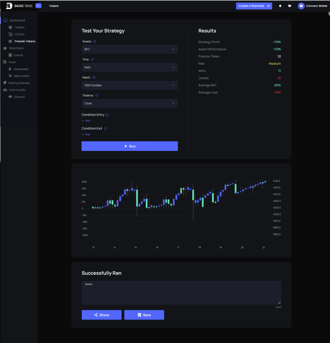Click the Risk Medium value
Viewport: 330px width, 343px height.
coord(275,64)
